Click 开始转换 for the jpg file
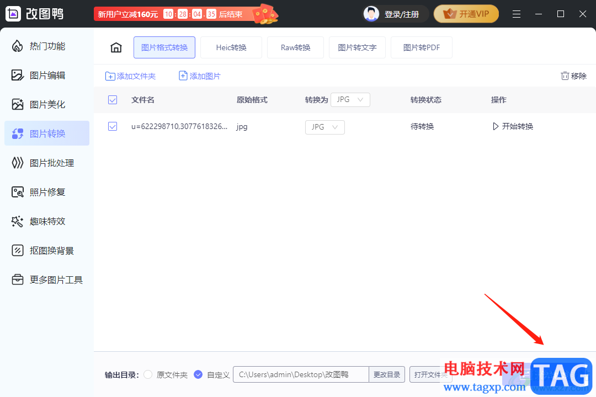 click(513, 126)
